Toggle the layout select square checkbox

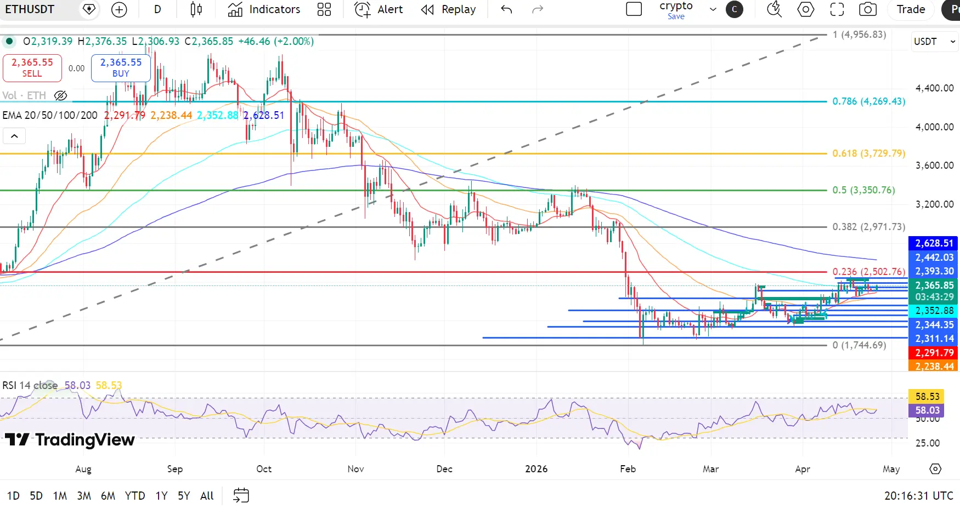click(634, 9)
